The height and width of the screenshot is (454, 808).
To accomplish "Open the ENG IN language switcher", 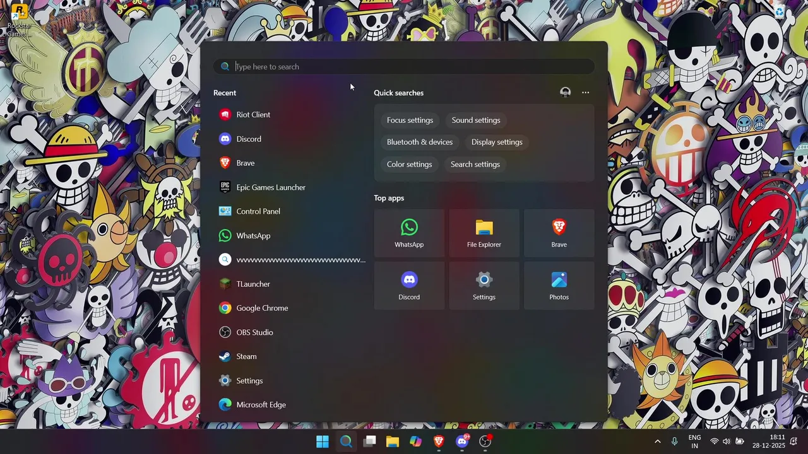I will coord(694,441).
